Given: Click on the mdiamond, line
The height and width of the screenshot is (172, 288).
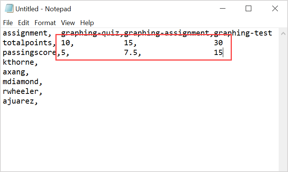Looking at the screenshot, I should tap(22, 82).
